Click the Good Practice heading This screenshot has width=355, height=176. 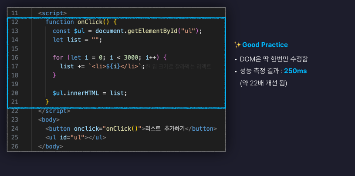pyautogui.click(x=265, y=45)
